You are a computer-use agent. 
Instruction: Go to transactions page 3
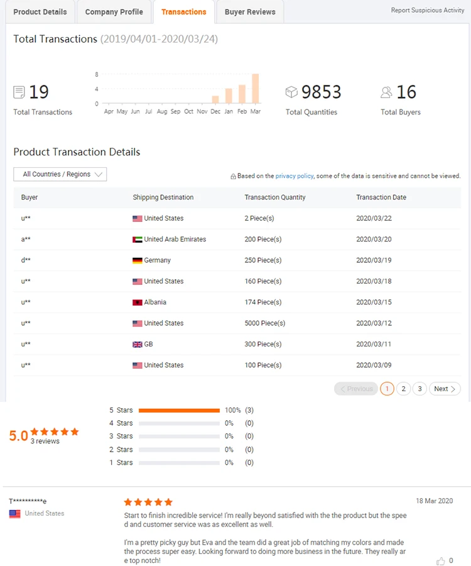pyautogui.click(x=420, y=389)
